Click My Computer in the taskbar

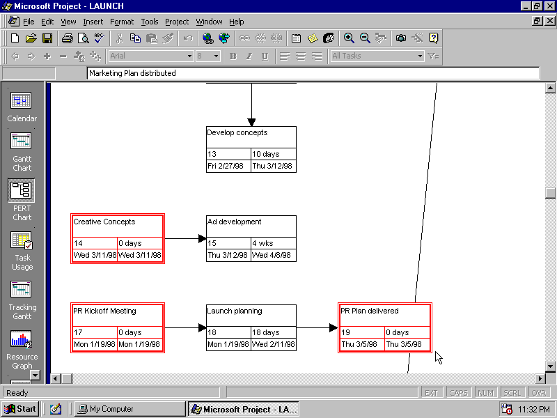130,409
